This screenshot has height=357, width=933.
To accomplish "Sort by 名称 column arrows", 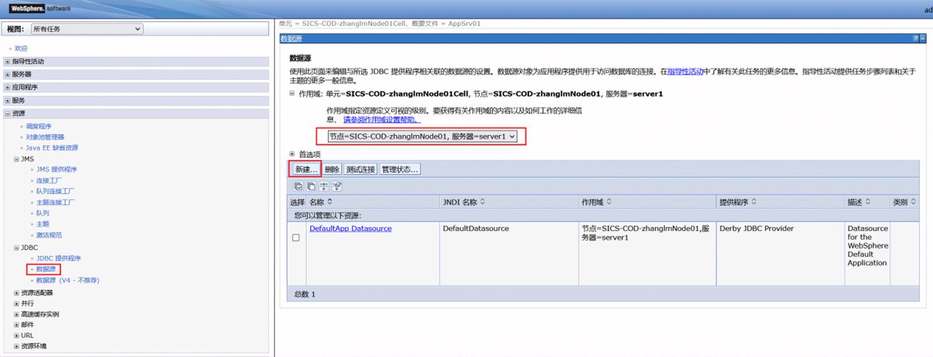I will (329, 201).
